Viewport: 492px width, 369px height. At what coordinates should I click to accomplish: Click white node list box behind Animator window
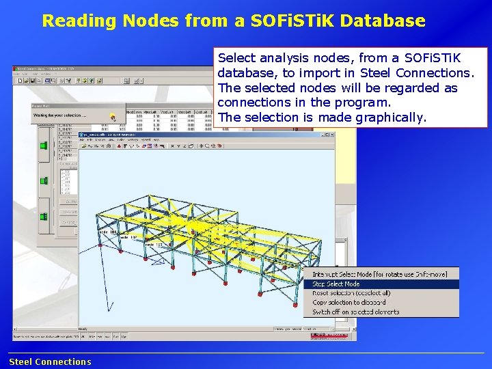(x=69, y=182)
